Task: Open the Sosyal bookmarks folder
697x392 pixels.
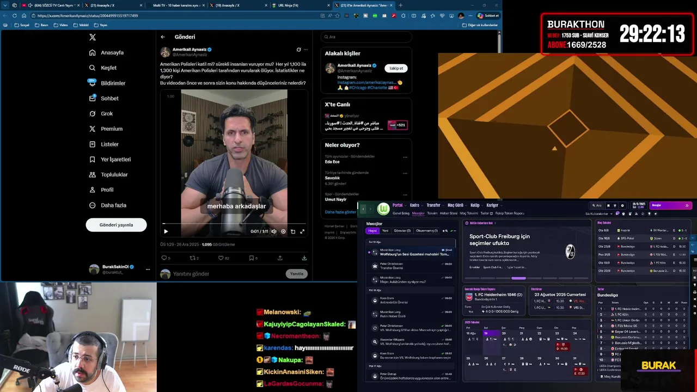Action: tap(22, 25)
